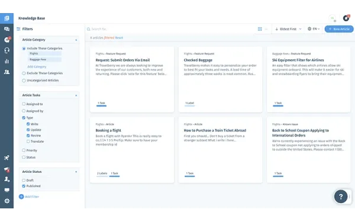355x222 pixels.
Task: Click the blue plus icon beside Add Filter
Action: 21,197
